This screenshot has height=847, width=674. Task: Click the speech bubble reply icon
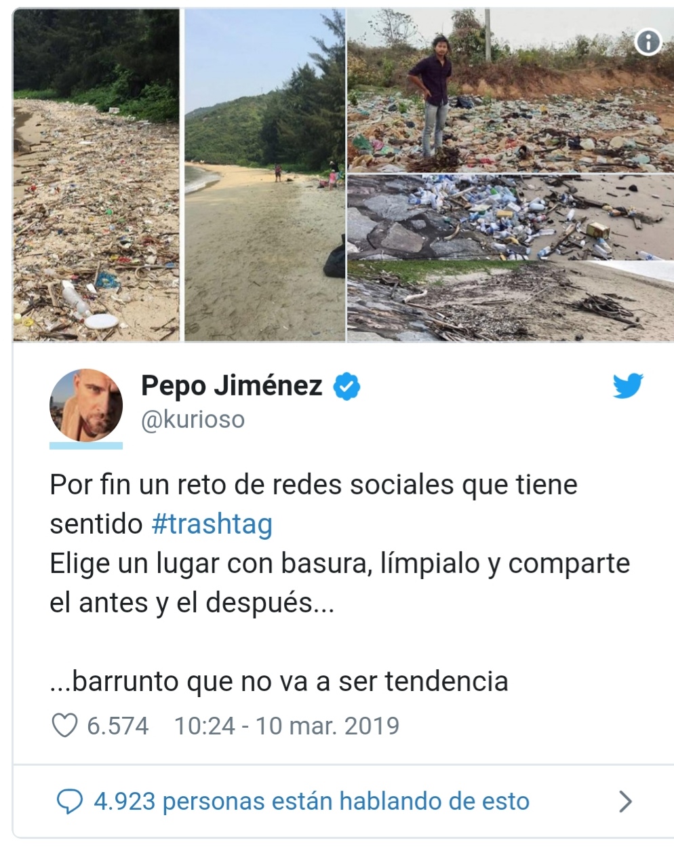click(x=69, y=802)
